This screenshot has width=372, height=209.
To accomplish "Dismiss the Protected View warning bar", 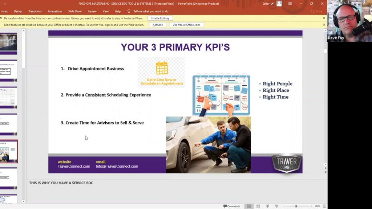I will (x=324, y=18).
